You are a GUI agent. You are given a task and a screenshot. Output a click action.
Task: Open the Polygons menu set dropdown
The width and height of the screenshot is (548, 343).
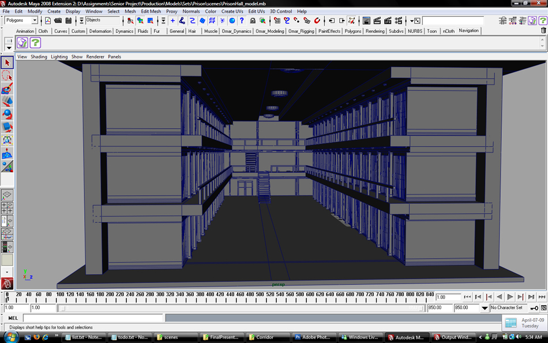click(21, 20)
